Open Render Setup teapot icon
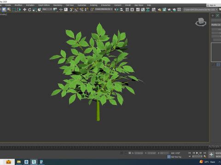Viewport: 221px width, 165px height. (x=159, y=10)
